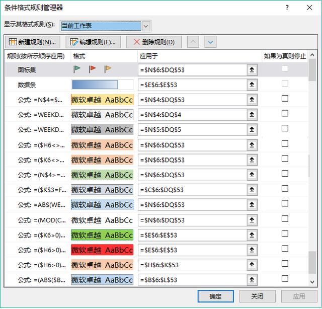Select the 数据条 rule row
The width and height of the screenshot is (322, 309).
tap(156, 85)
